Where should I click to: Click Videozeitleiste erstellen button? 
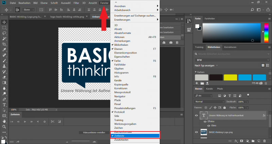click(x=94, y=132)
